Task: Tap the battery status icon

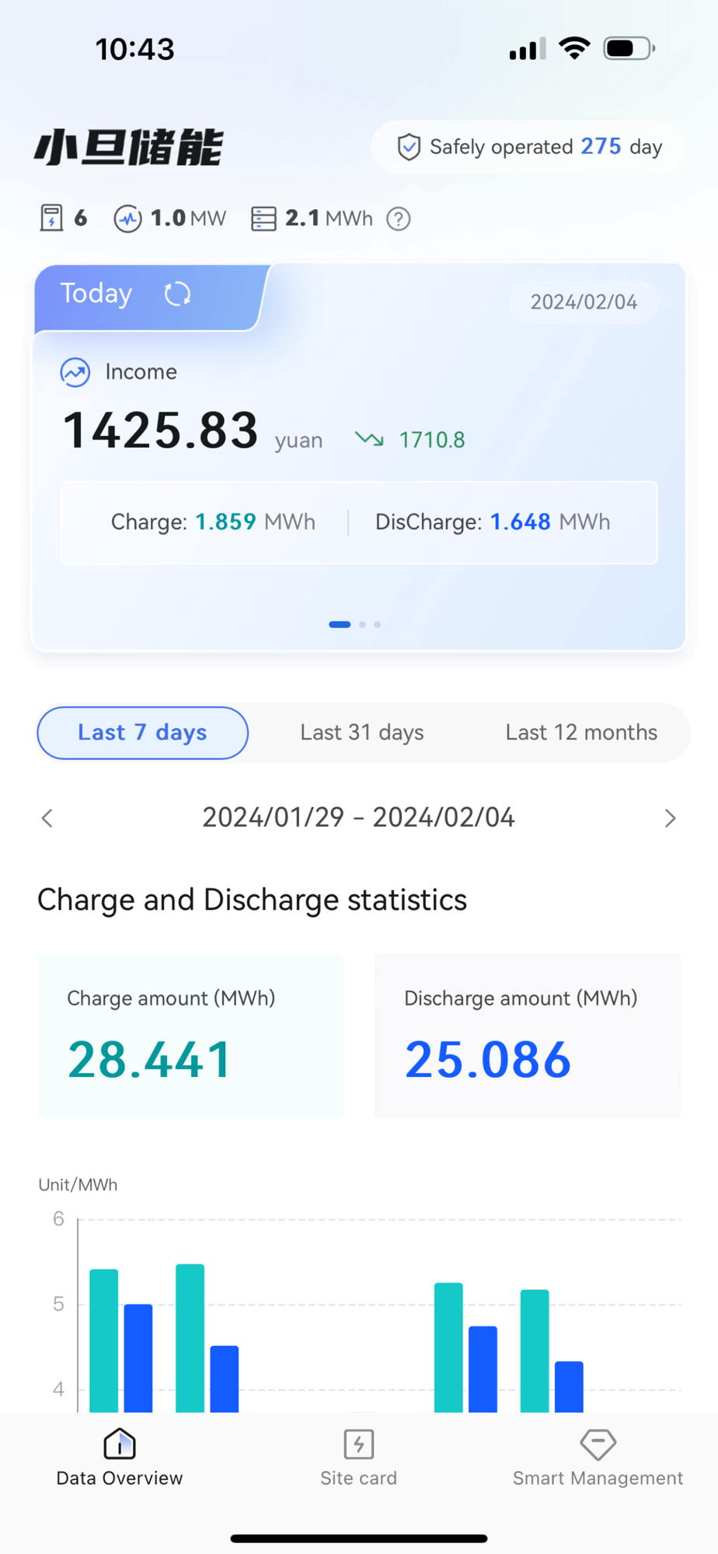Action: pyautogui.click(x=629, y=48)
